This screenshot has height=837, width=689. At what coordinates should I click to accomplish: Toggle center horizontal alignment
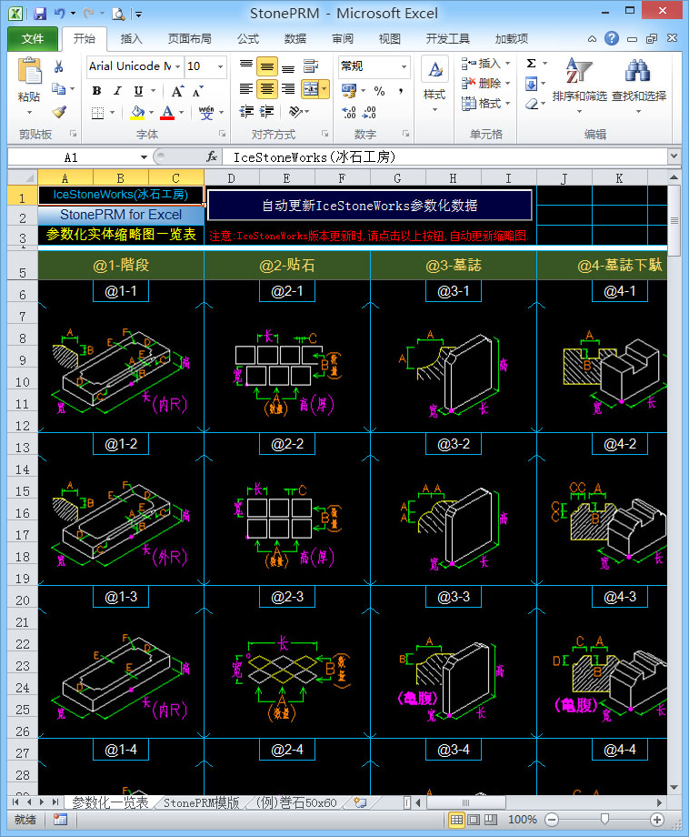pyautogui.click(x=267, y=89)
